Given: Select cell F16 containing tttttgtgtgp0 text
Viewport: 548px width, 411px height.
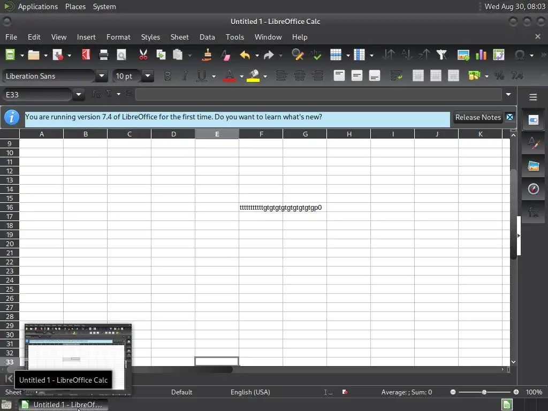Looking at the screenshot, I should 261,208.
